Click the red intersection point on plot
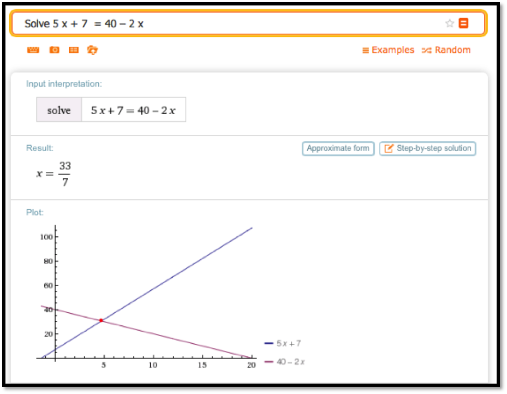 [x=101, y=320]
